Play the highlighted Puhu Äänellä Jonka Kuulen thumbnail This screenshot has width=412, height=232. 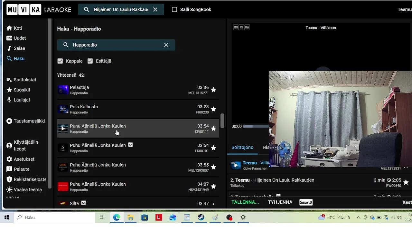pyautogui.click(x=63, y=129)
